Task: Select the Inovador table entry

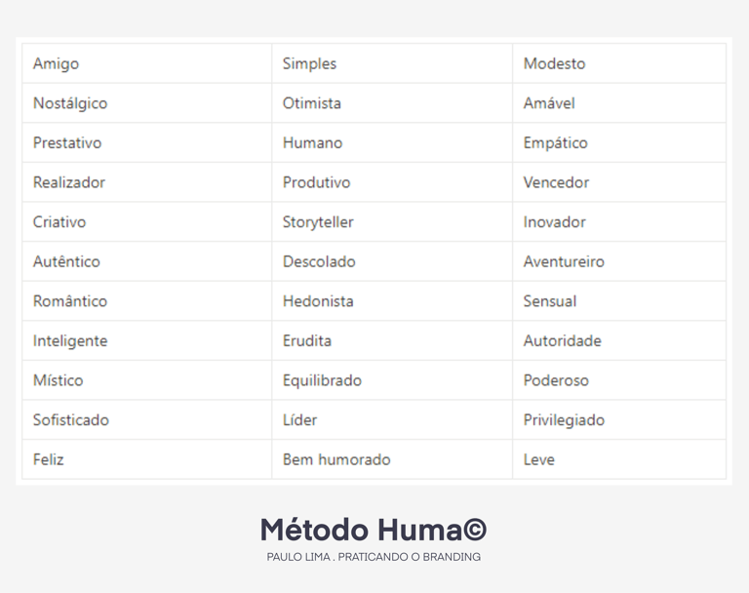Action: pos(554,222)
